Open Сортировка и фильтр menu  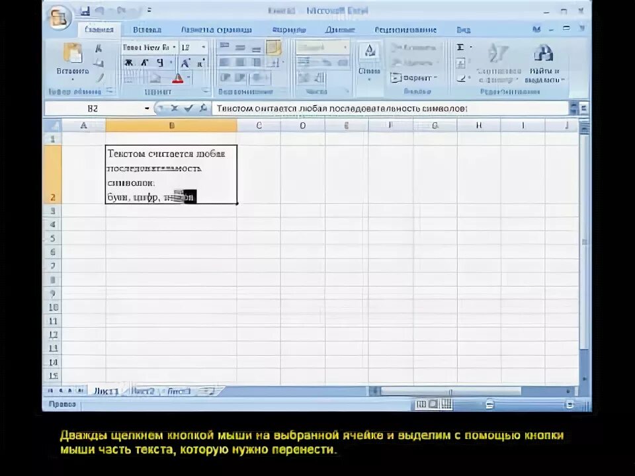pos(499,63)
